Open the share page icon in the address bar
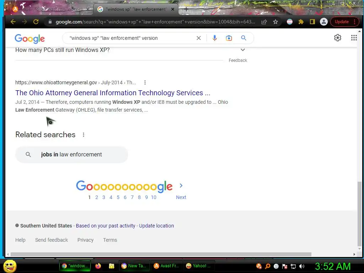The width and height of the screenshot is (364, 273). coord(264,22)
